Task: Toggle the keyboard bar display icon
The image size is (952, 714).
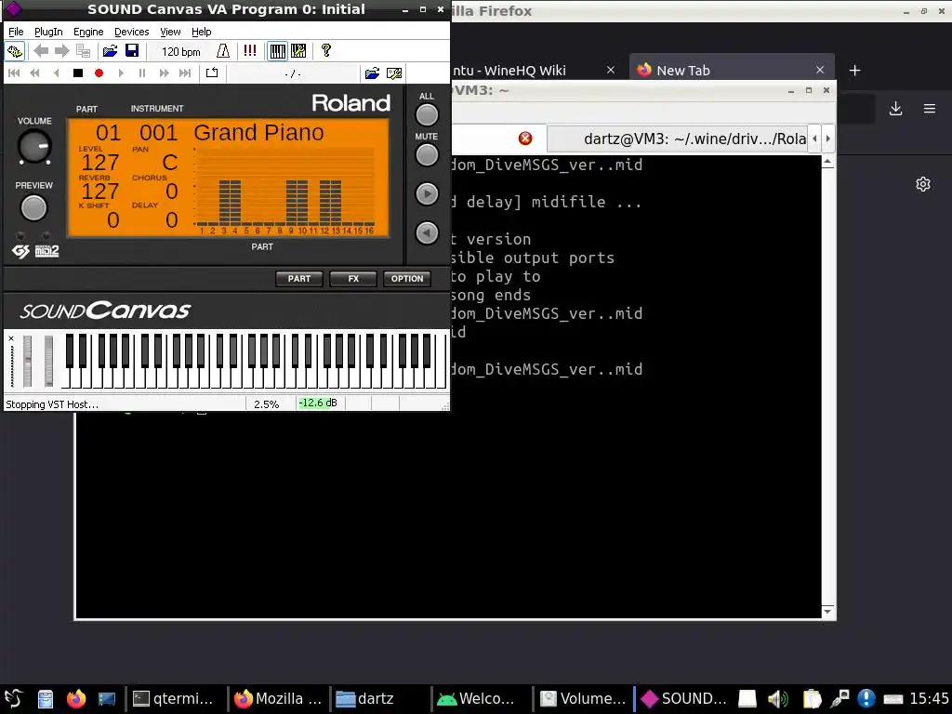Action: [x=277, y=52]
